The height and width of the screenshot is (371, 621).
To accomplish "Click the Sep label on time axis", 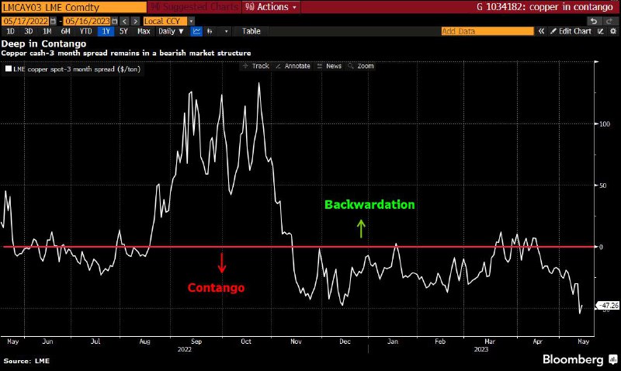I will pos(196,342).
